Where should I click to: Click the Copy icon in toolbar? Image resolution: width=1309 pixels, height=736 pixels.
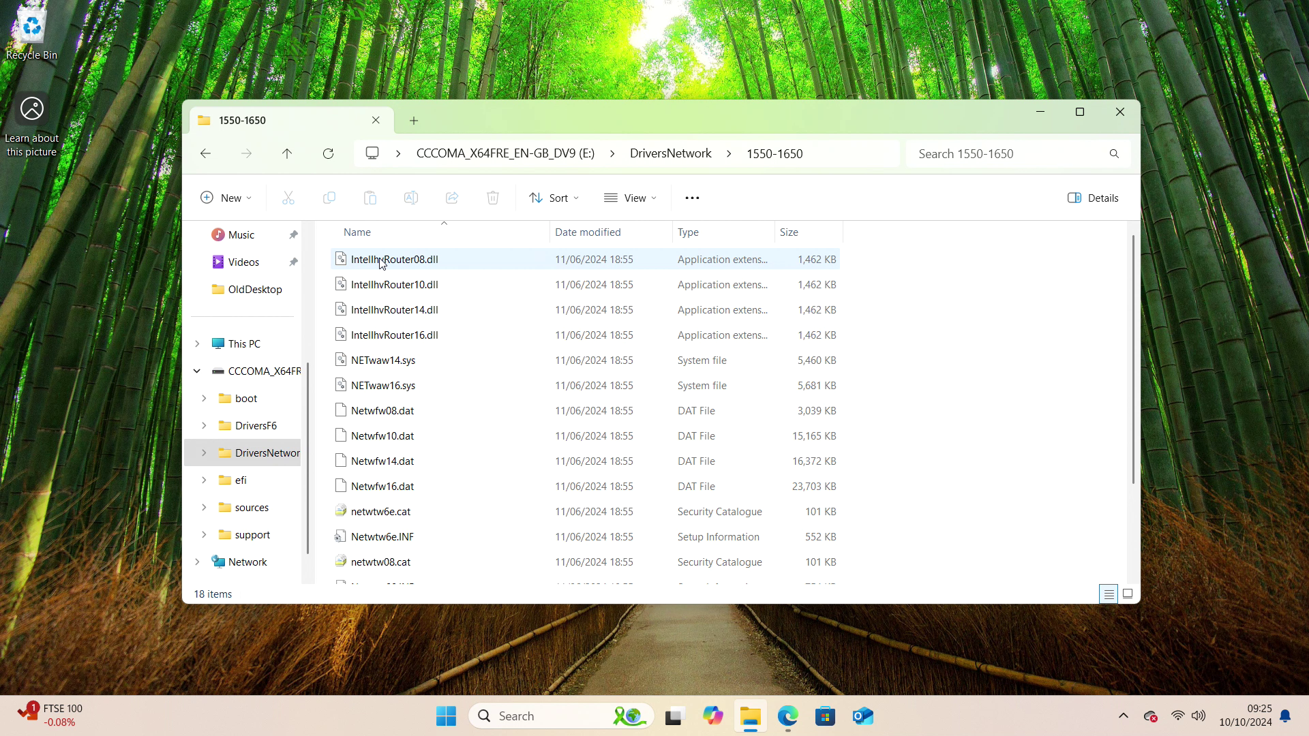coord(329,198)
